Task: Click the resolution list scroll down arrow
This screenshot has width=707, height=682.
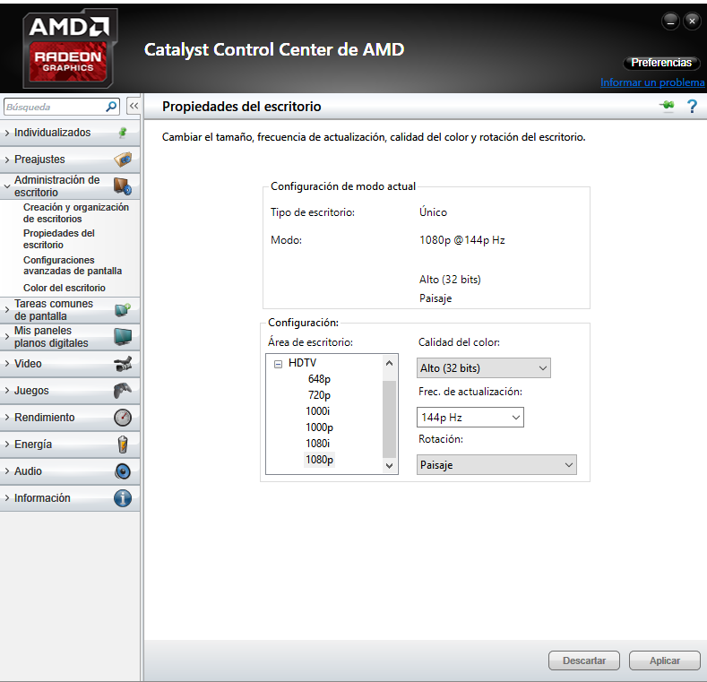Action: pos(390,465)
